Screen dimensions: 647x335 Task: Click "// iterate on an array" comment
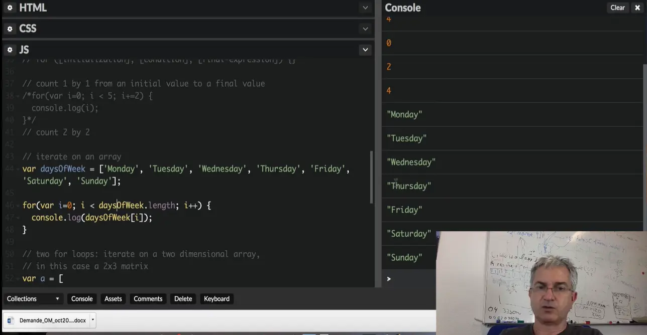(72, 156)
